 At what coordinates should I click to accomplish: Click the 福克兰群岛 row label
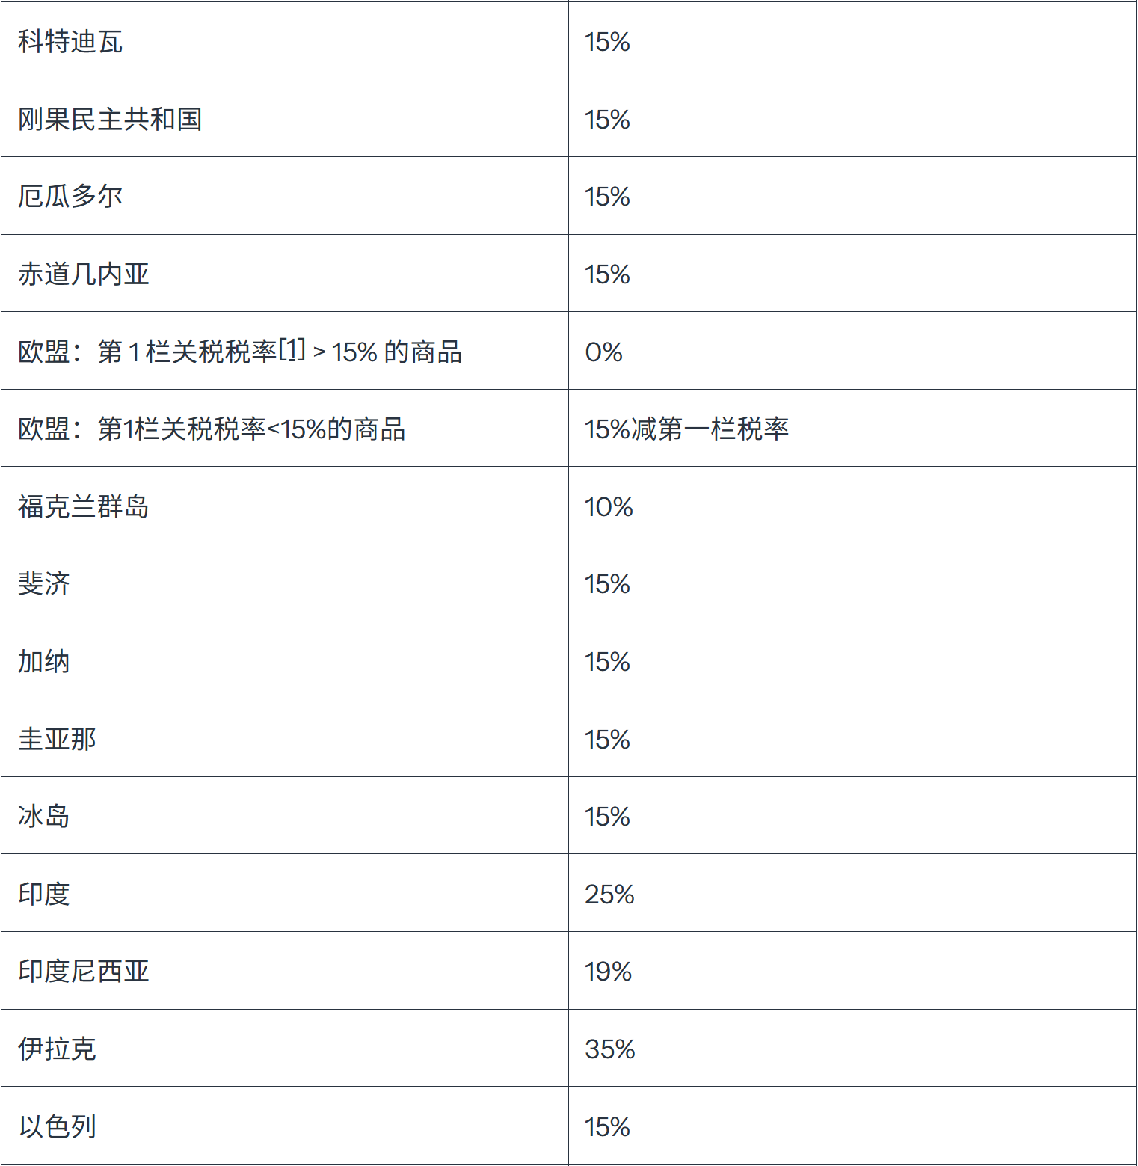(x=84, y=507)
